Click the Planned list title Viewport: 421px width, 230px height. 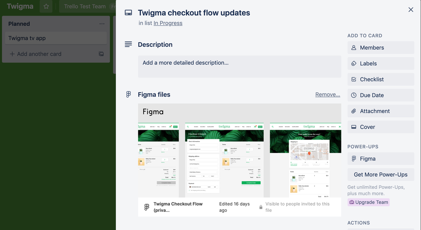click(x=19, y=24)
